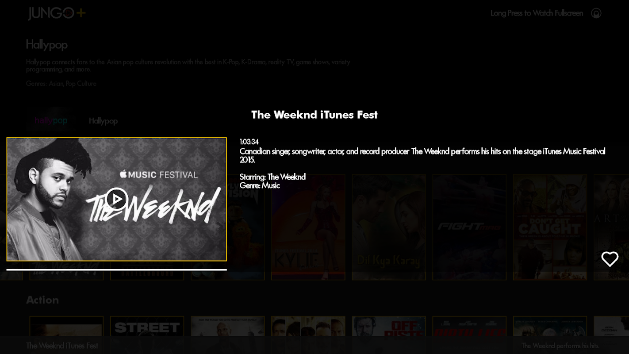629x354 pixels.
Task: Open the user profile icon
Action: tap(596, 13)
